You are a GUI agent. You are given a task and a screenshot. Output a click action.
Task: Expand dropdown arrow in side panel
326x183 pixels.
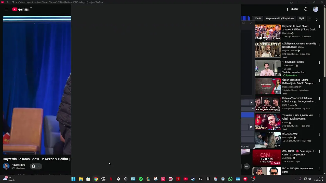tap(251, 102)
